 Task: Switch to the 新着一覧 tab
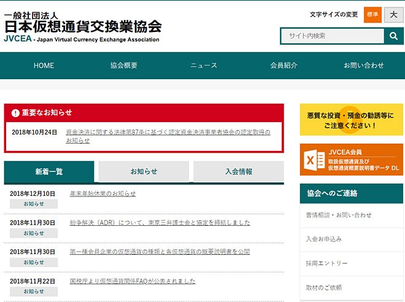pos(49,171)
